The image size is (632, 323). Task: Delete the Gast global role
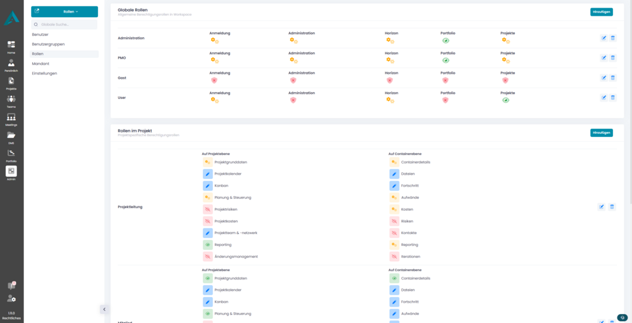[612, 78]
